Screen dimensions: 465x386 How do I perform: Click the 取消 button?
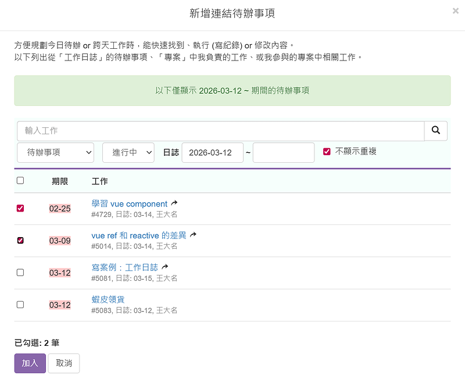point(64,363)
